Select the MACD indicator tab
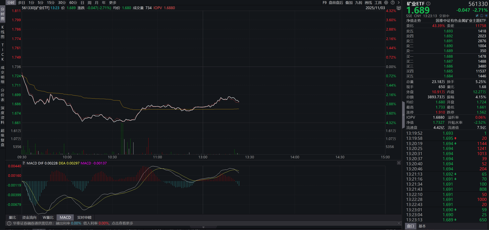Viewport: 489px width, 230px height. pyautogui.click(x=65, y=217)
